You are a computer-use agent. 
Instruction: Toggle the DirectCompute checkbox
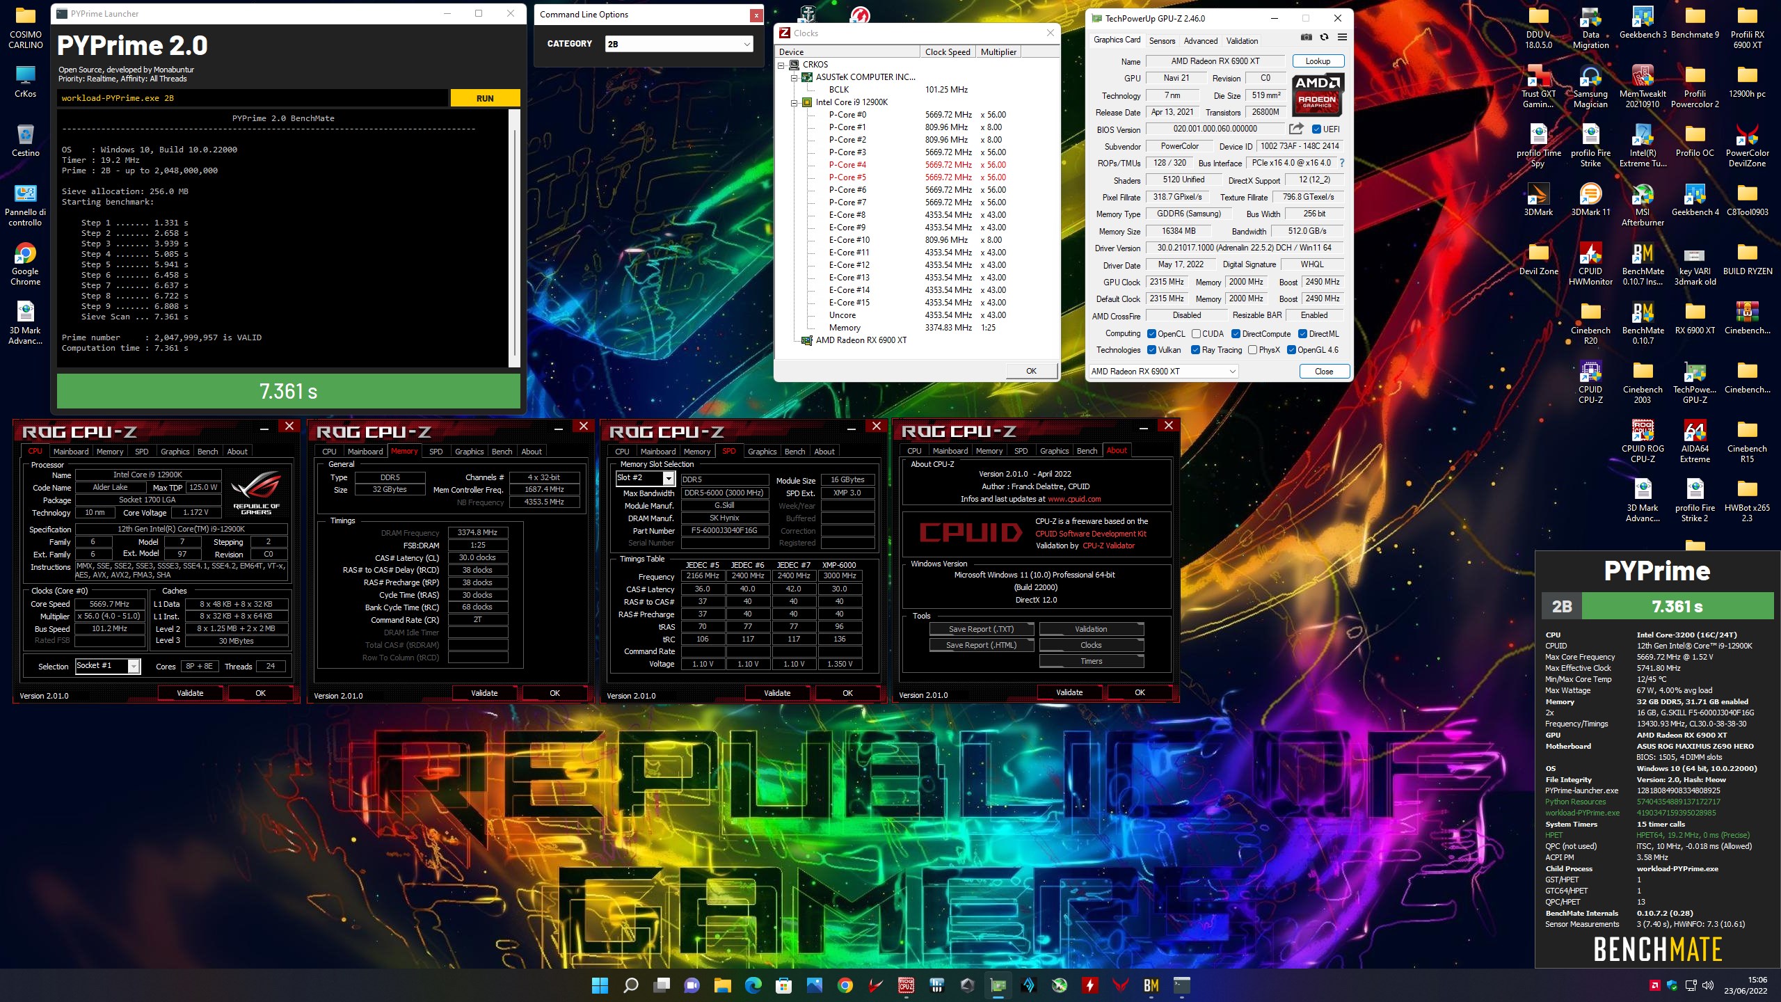point(1236,333)
